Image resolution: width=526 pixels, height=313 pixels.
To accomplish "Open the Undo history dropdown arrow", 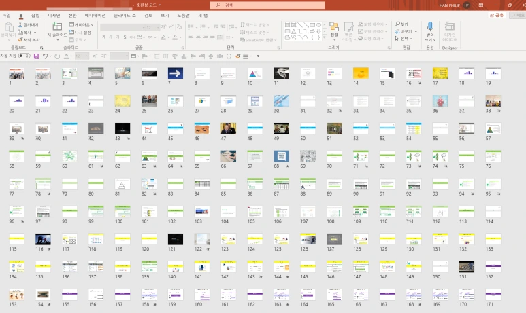I will (50, 56).
